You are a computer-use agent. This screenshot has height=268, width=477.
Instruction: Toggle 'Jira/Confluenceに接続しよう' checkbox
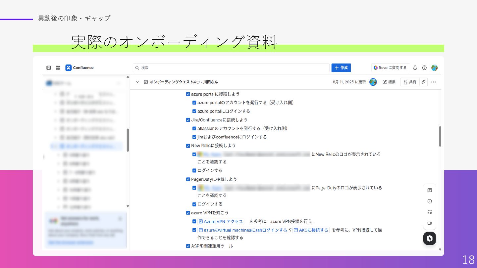tap(188, 120)
